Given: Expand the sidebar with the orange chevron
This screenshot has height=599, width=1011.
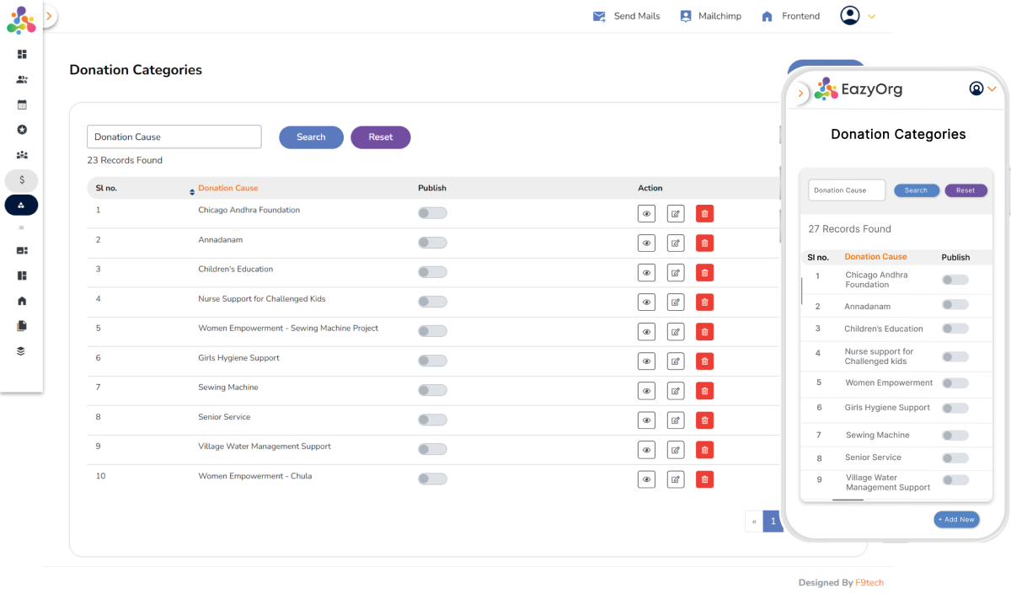Looking at the screenshot, I should (x=49, y=16).
